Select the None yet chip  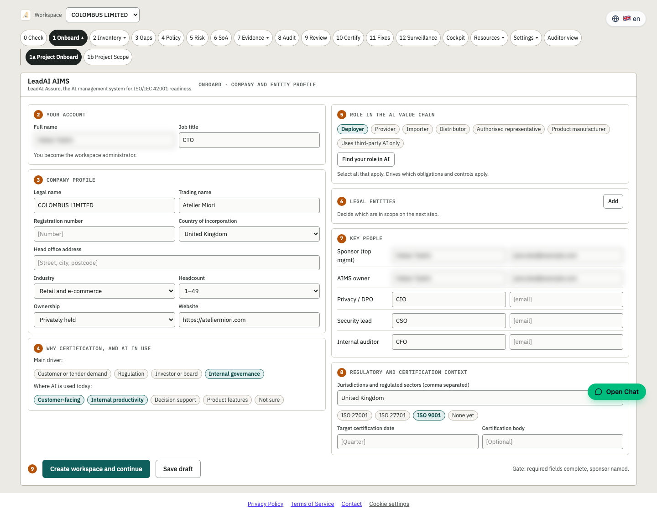[463, 415]
